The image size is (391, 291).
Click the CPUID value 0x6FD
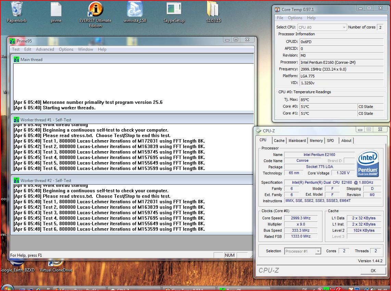click(341, 42)
